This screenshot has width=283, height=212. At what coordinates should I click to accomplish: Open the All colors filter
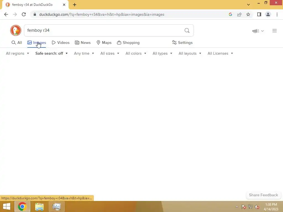click(x=136, y=53)
